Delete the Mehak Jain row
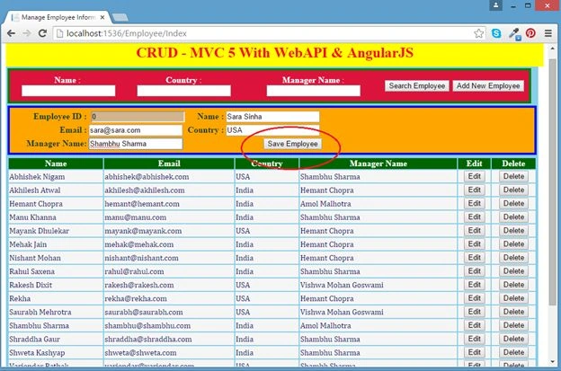This screenshot has width=561, height=371. [513, 244]
